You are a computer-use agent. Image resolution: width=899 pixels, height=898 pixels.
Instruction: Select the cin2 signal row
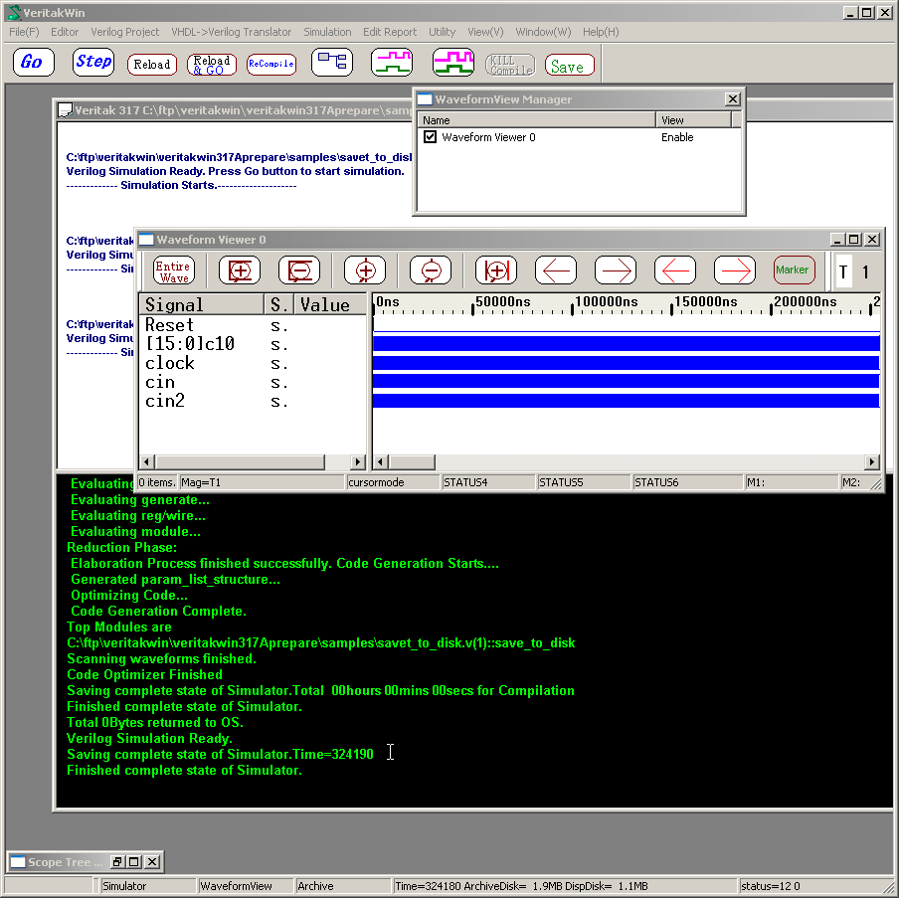point(253,401)
